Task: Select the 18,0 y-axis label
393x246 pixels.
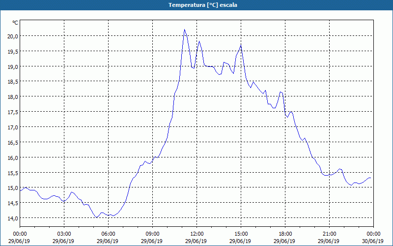Action: point(13,97)
